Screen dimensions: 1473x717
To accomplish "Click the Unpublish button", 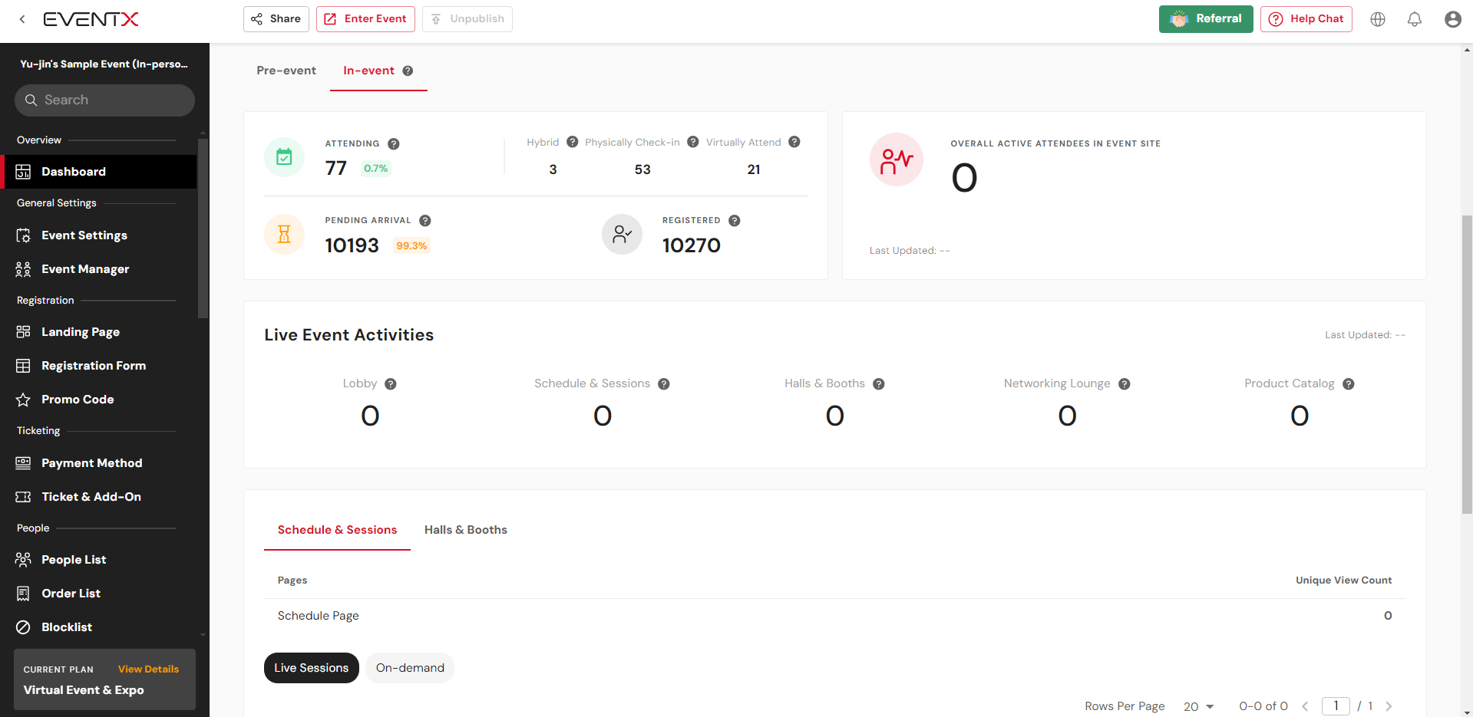I will 467,19.
